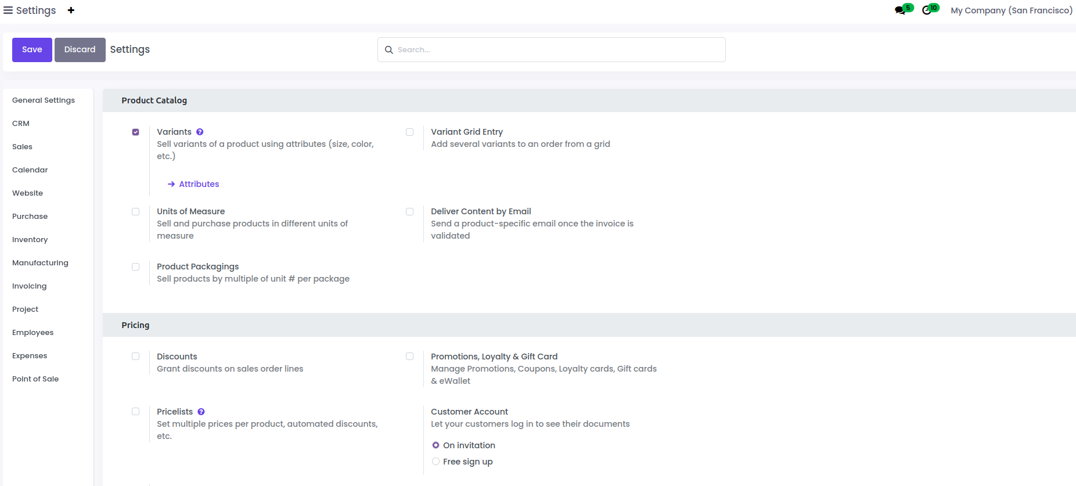
Task: Enable the Units of Measure checkbox
Action: (x=136, y=212)
